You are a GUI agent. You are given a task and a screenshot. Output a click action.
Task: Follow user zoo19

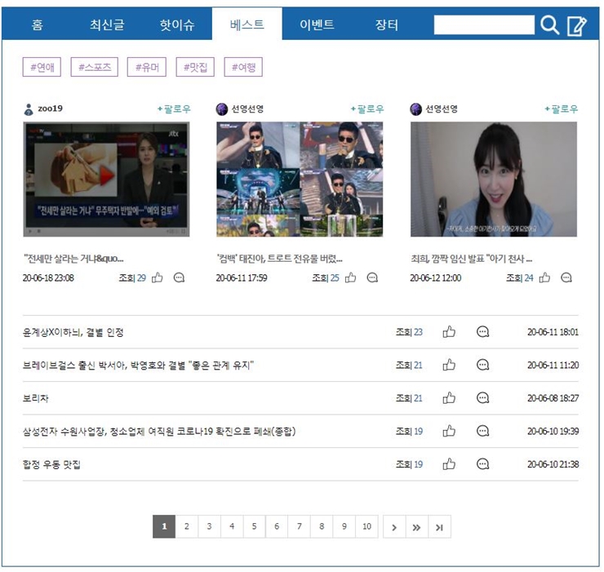point(173,109)
